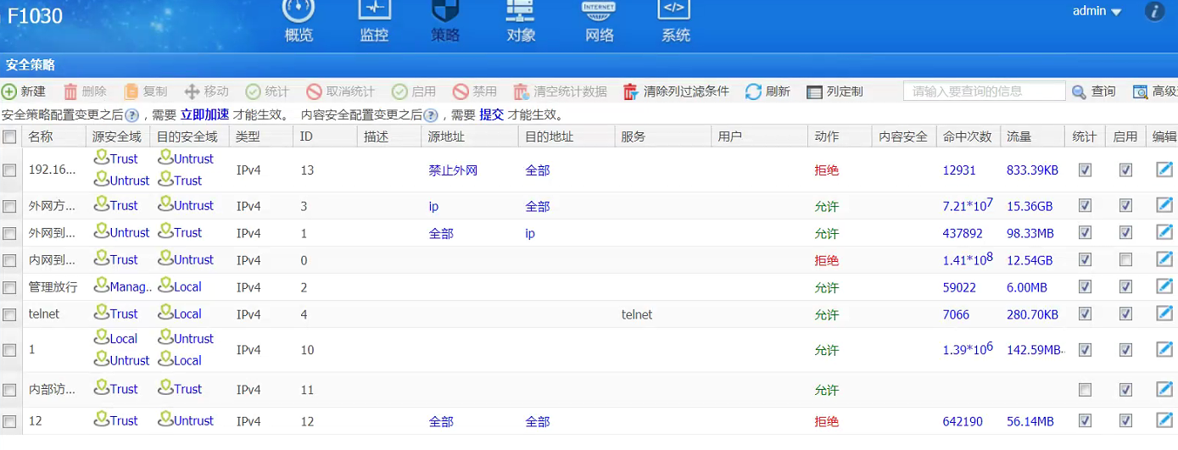The height and width of the screenshot is (450, 1178).
Task: Edit the policy named 1
Action: point(1164,348)
